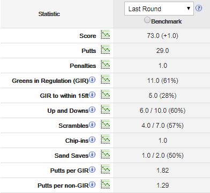Open the Chip-ins chart icon
This screenshot has height=193, width=210.
tap(106, 140)
